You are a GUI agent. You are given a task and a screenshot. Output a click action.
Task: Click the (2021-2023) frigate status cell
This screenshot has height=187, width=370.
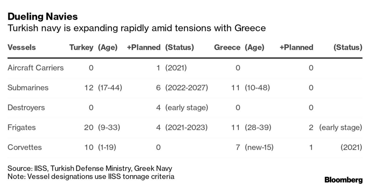(187, 127)
